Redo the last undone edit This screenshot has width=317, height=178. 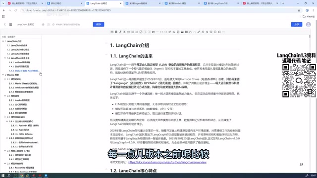[x=195, y=32]
